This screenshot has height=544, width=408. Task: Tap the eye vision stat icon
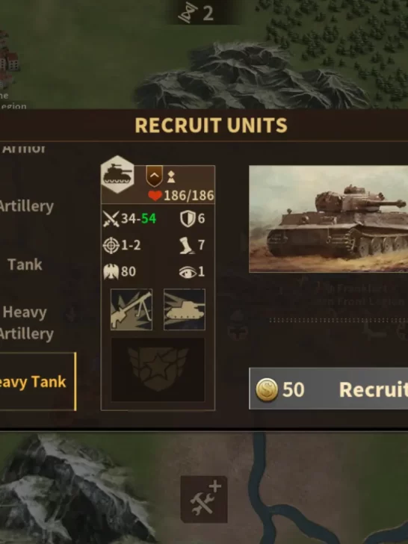188,272
